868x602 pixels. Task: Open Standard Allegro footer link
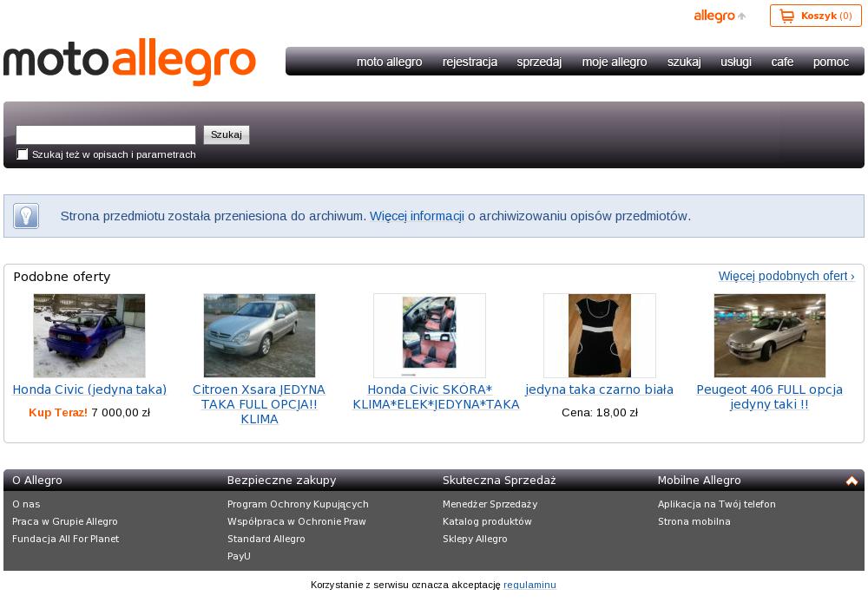(x=266, y=539)
